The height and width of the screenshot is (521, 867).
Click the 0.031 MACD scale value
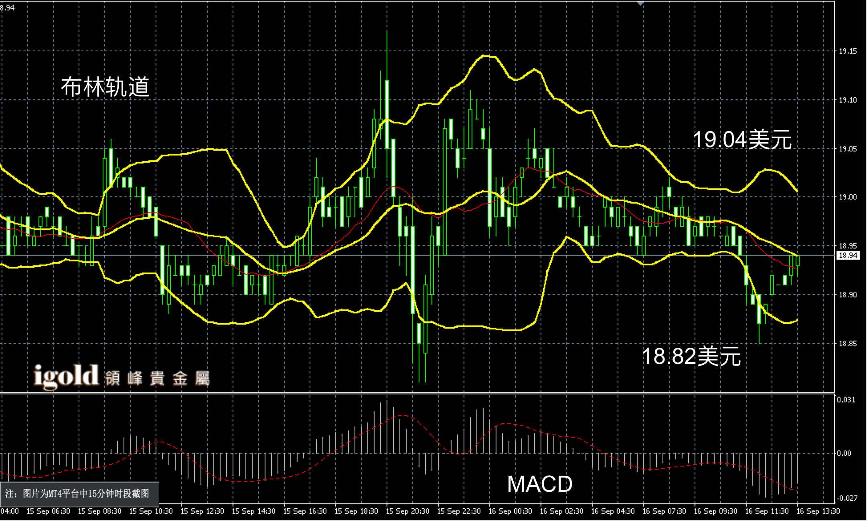coord(846,400)
